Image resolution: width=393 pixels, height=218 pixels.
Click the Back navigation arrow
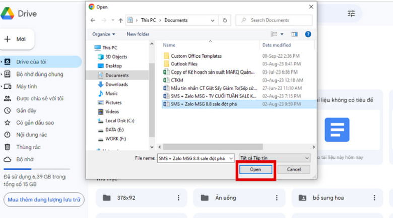[93, 20]
